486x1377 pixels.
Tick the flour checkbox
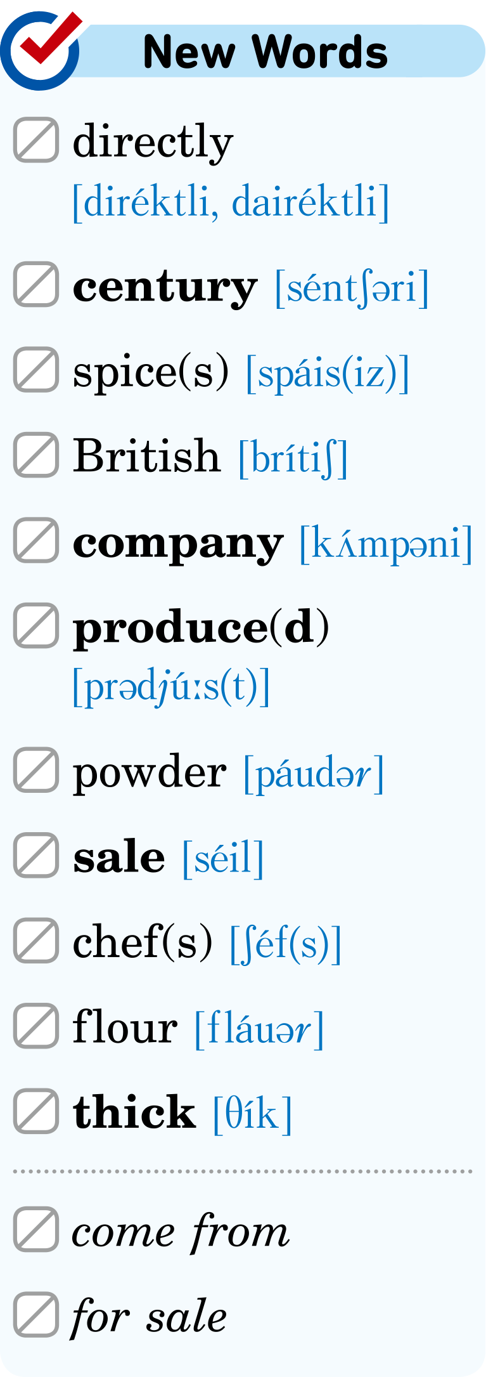[36, 1026]
